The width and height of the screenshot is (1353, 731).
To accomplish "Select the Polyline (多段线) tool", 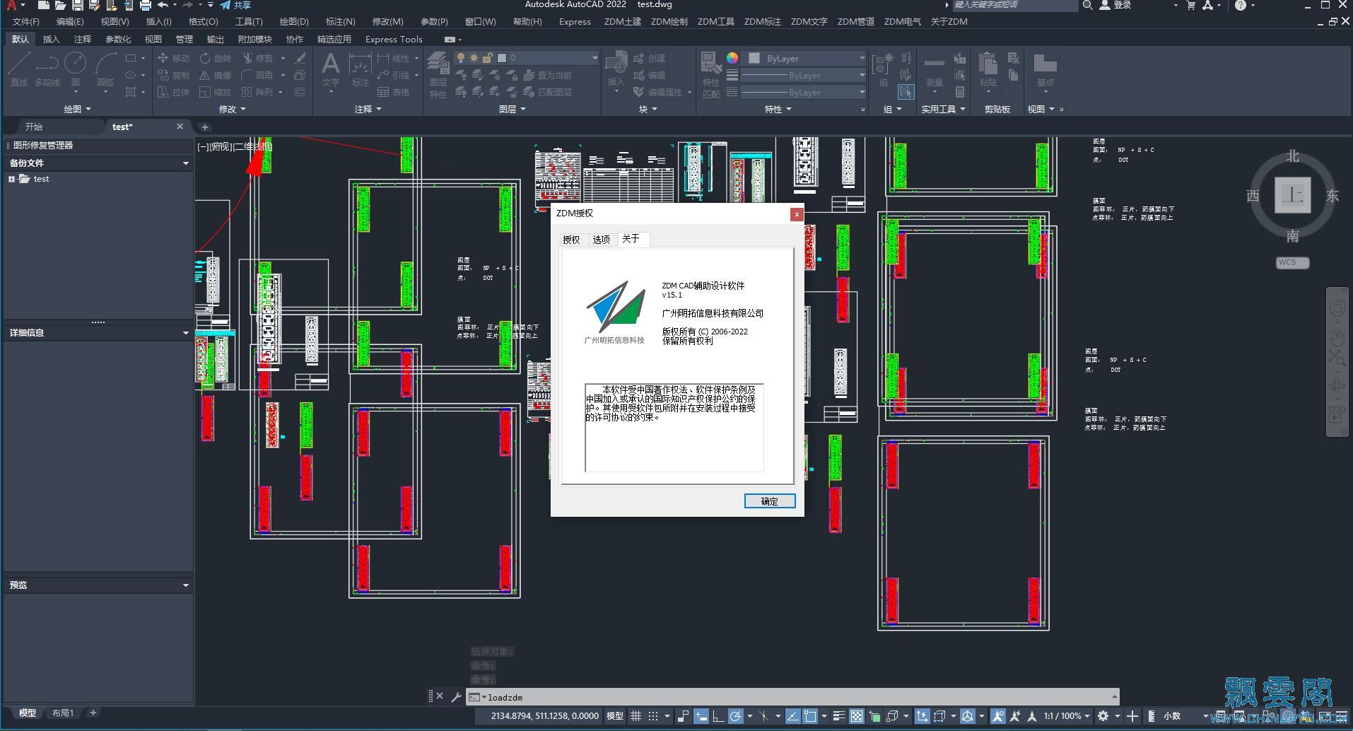I will [x=47, y=69].
